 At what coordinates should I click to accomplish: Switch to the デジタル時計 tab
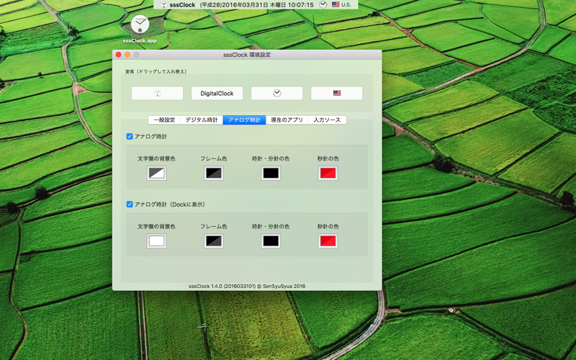(202, 120)
